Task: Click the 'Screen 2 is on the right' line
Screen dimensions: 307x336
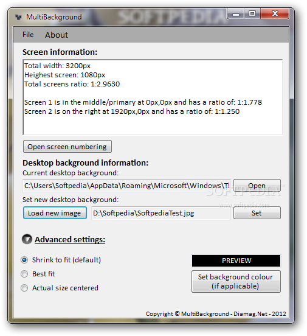Action: pyautogui.click(x=132, y=111)
